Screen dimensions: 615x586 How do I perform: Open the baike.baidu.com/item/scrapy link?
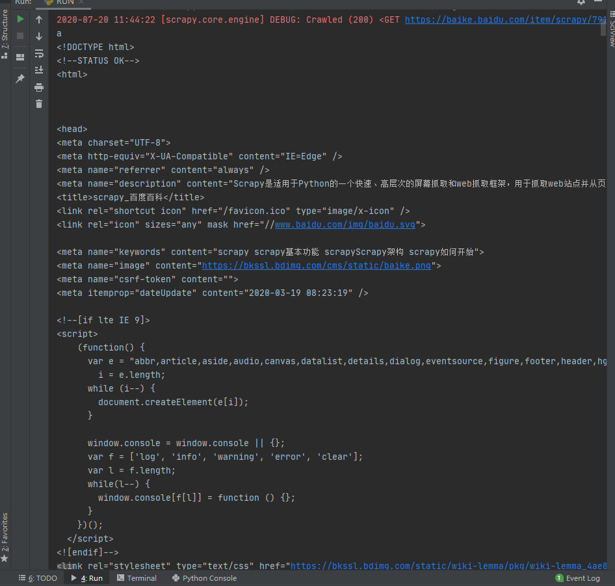[506, 20]
